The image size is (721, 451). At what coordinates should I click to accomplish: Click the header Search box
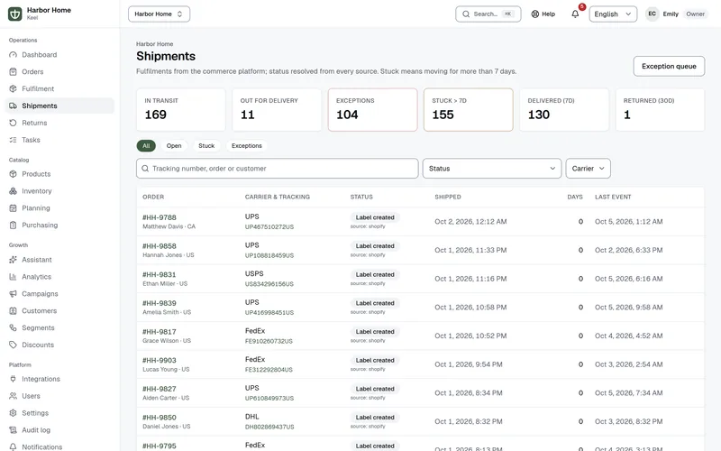click(488, 14)
